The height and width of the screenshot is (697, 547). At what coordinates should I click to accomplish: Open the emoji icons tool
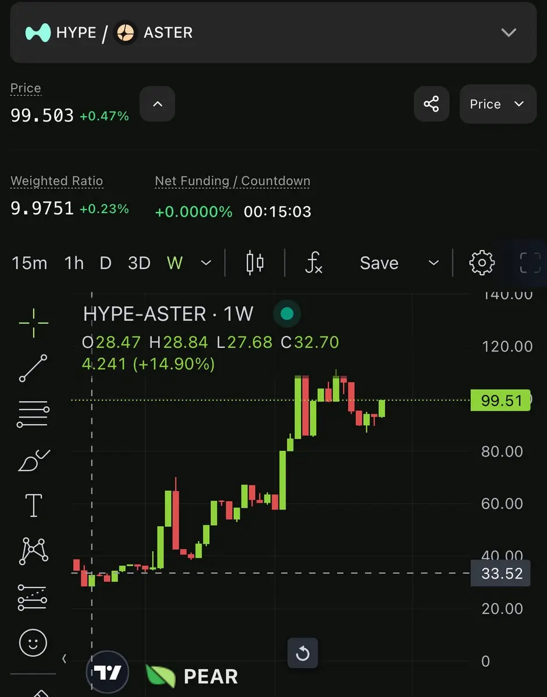(33, 642)
